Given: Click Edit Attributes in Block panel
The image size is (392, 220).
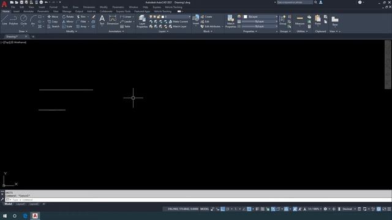Looking at the screenshot, I should pos(211,26).
